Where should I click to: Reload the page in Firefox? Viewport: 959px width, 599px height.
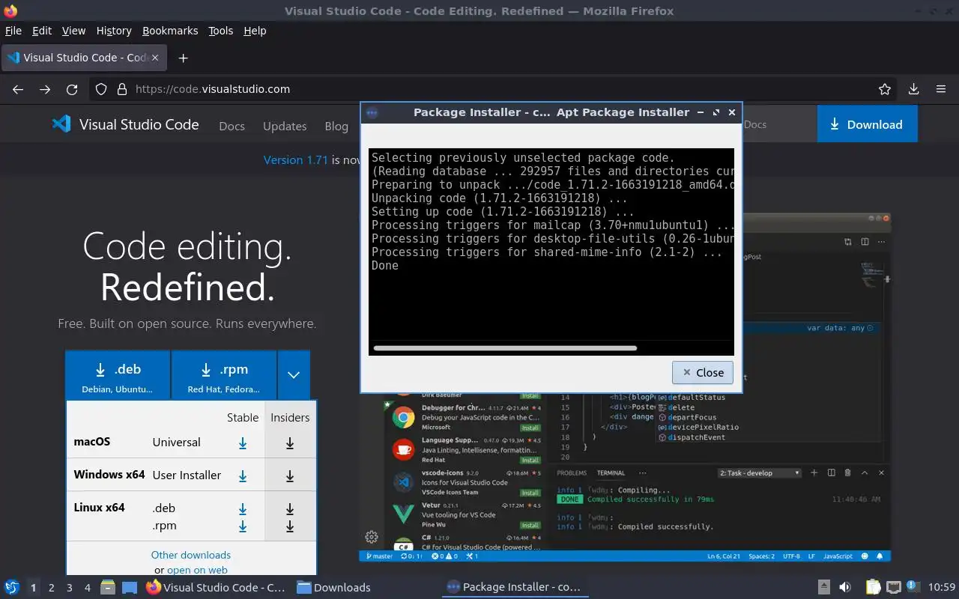coord(72,89)
